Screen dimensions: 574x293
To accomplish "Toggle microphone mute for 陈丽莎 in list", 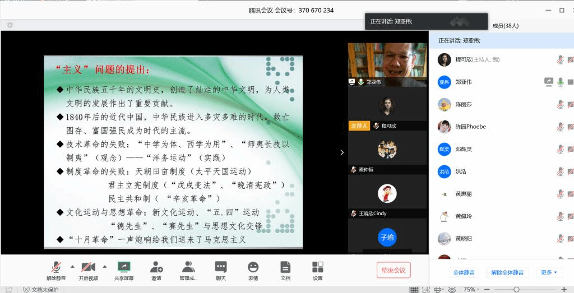I will [x=560, y=104].
